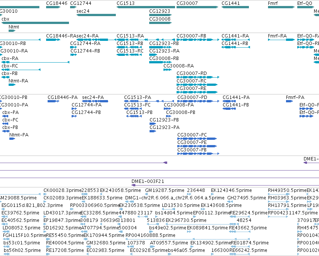Click transcript Fmrf-RA
This screenshot has width=319, height=256.
281,40
